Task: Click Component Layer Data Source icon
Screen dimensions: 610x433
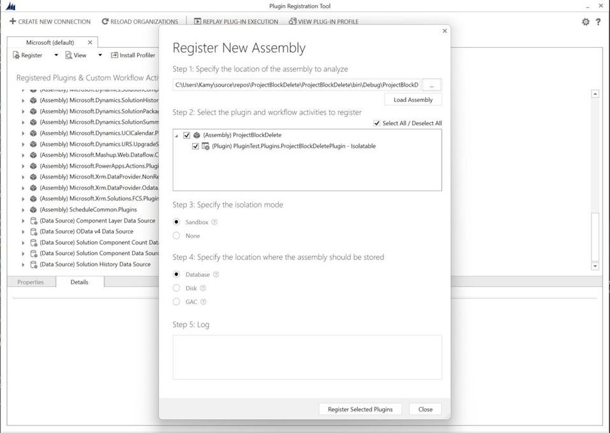Action: pos(33,221)
